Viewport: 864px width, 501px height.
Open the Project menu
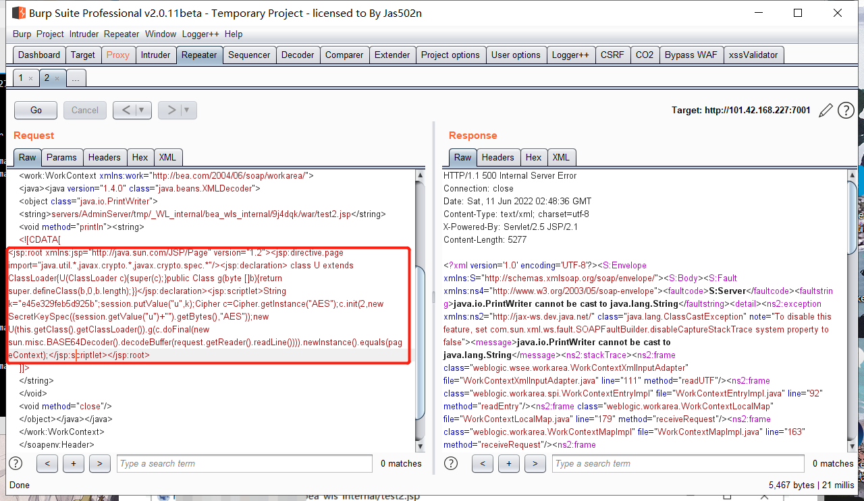click(50, 34)
